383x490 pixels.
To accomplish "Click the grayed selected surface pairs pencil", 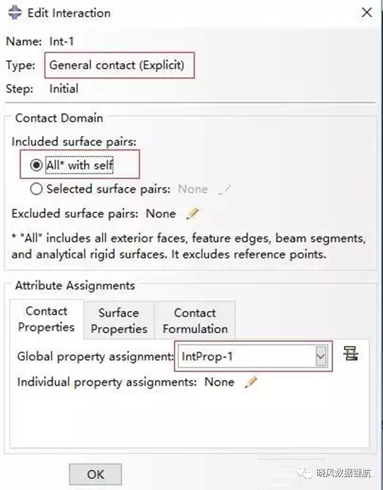I will pos(224,190).
